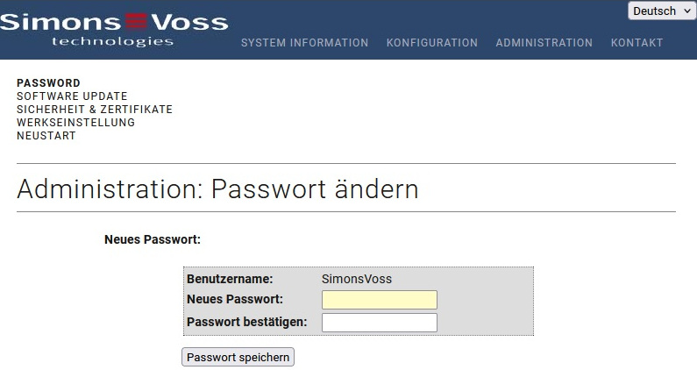697x370 pixels.
Task: Select ADMINISTRATION in the top navigation
Action: (544, 43)
